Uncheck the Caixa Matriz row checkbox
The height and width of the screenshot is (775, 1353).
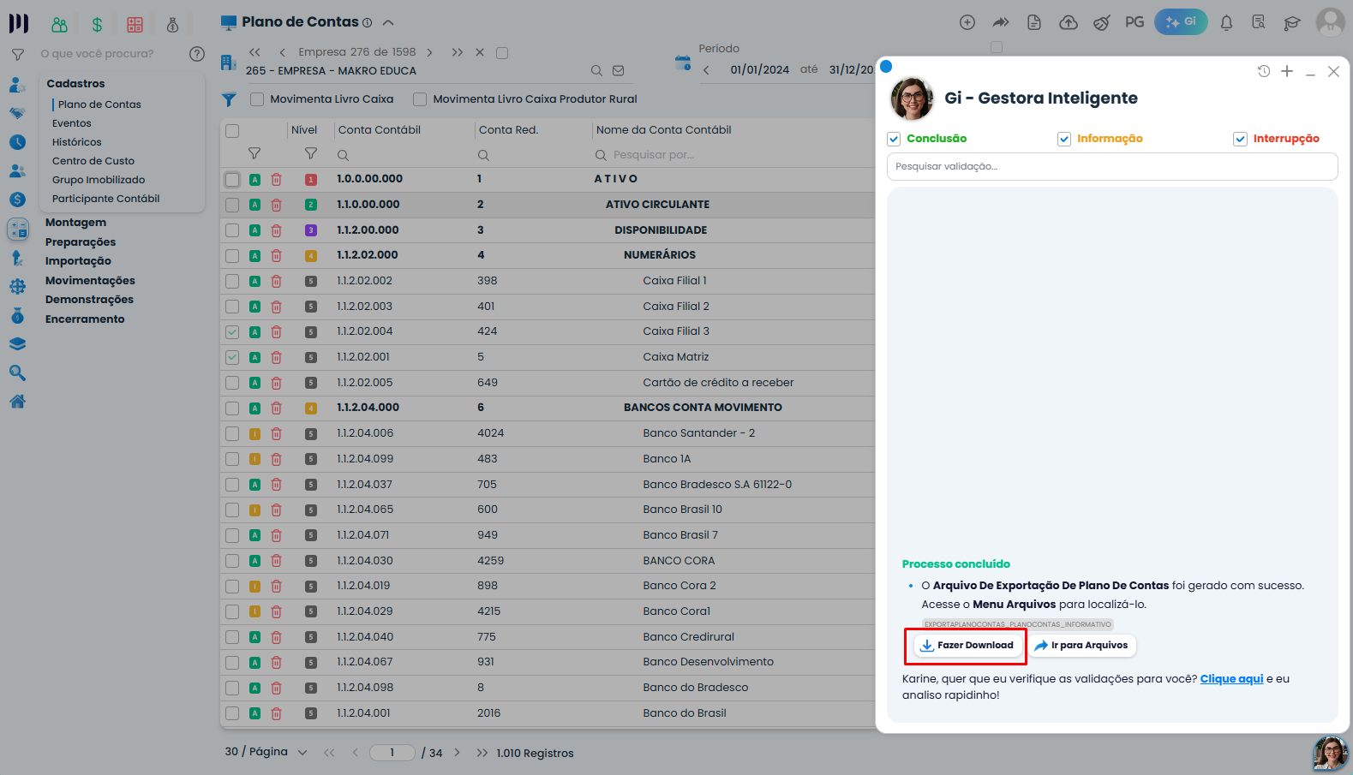[x=232, y=357]
